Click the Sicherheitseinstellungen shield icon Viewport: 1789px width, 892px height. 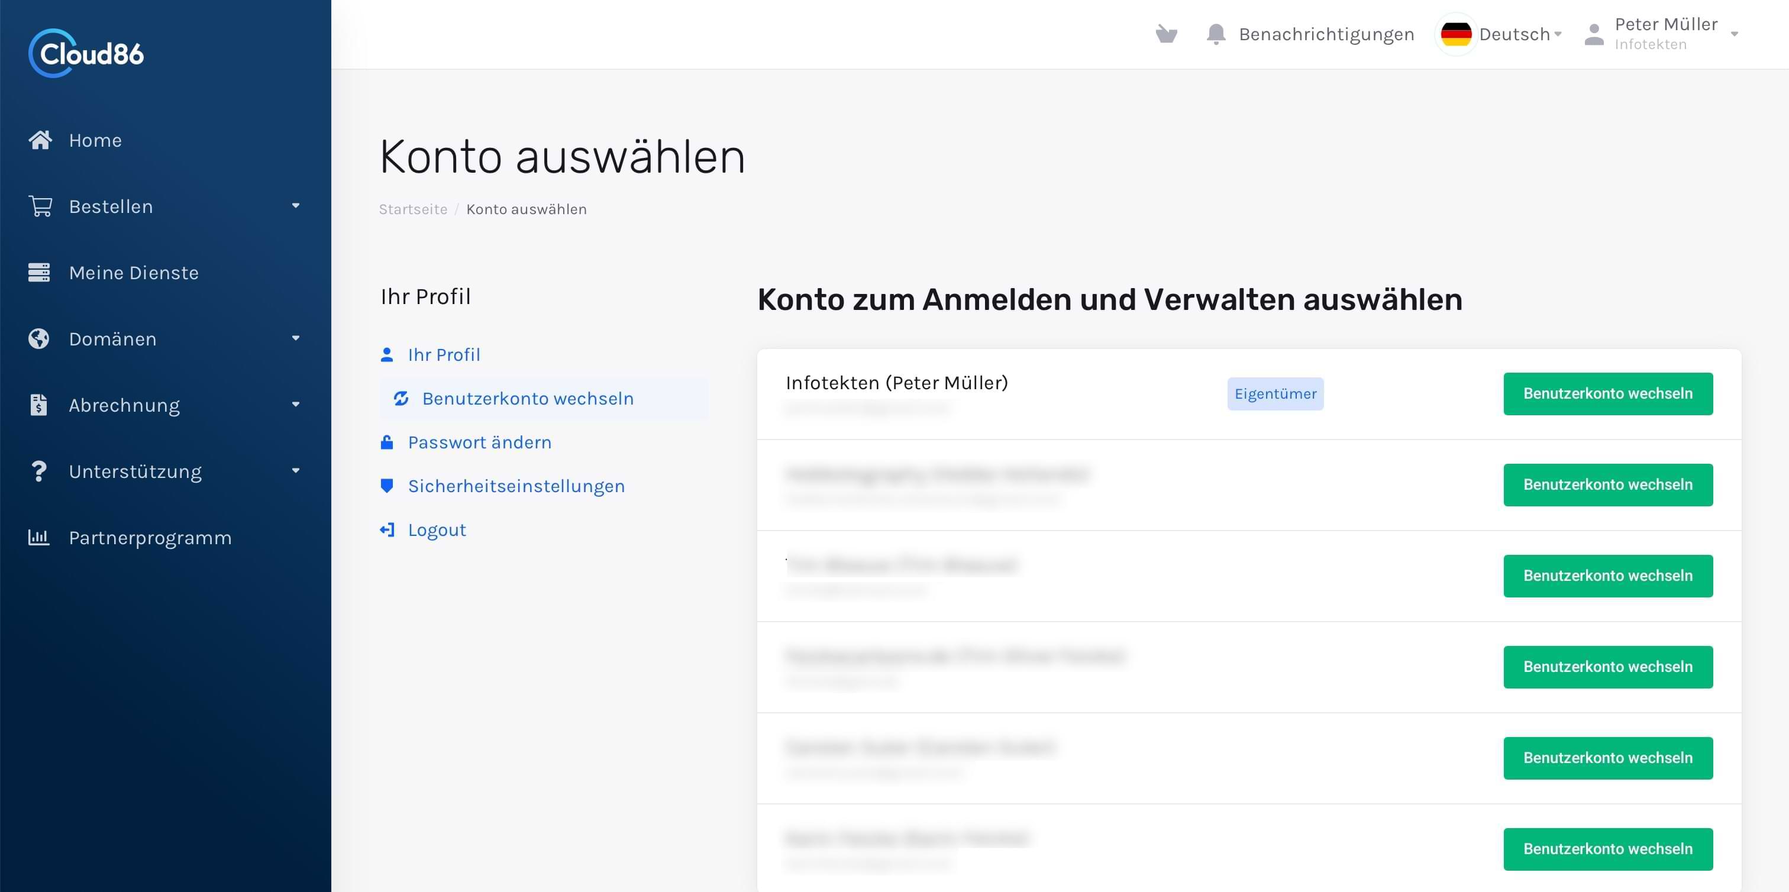(387, 486)
